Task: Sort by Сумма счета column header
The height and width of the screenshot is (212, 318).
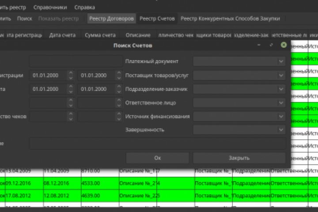Action: point(100,35)
